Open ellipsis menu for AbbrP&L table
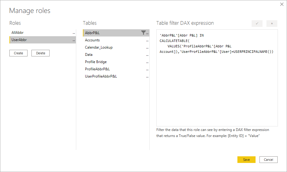This screenshot has height=172, width=287. coord(147,33)
